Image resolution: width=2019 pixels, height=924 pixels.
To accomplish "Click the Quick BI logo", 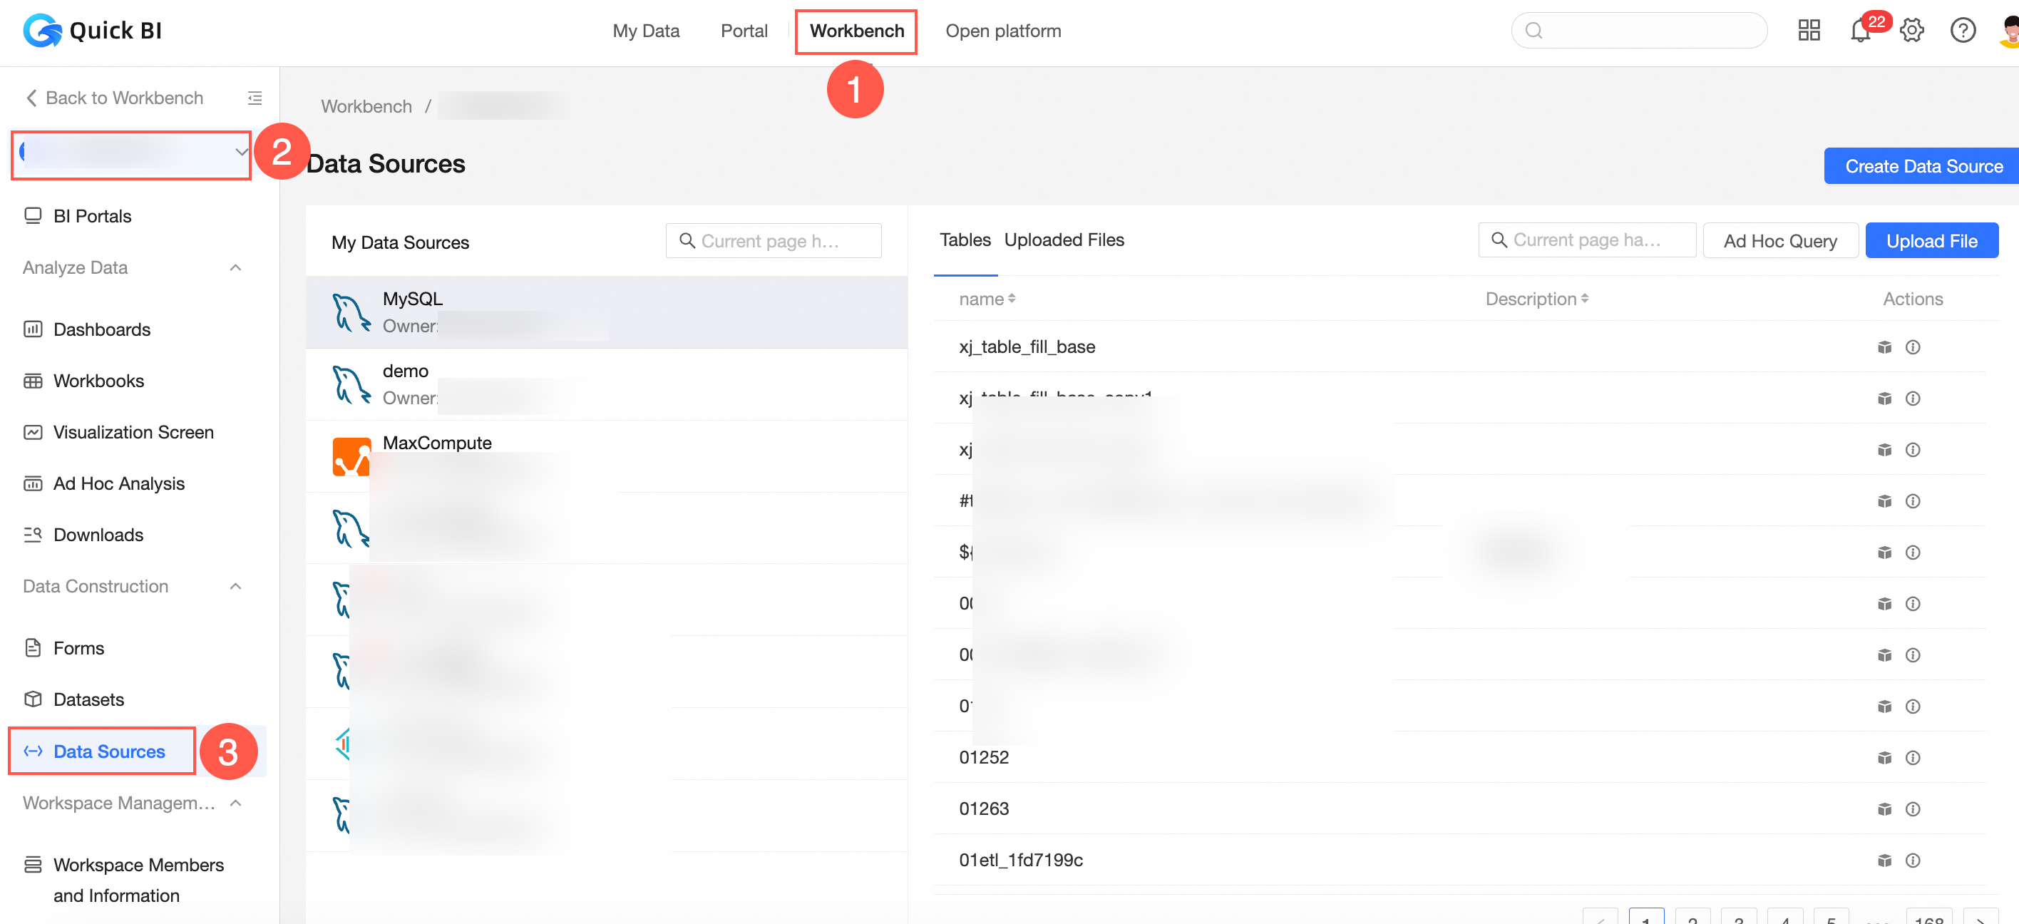I will (93, 31).
